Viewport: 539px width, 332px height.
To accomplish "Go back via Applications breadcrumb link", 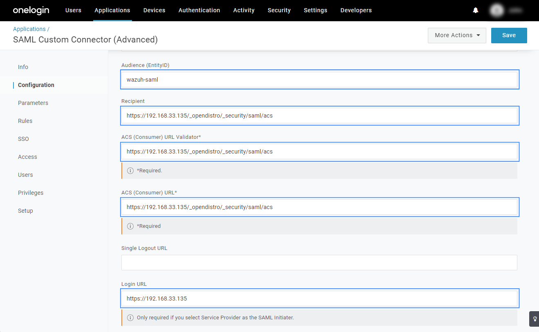I will (x=29, y=29).
